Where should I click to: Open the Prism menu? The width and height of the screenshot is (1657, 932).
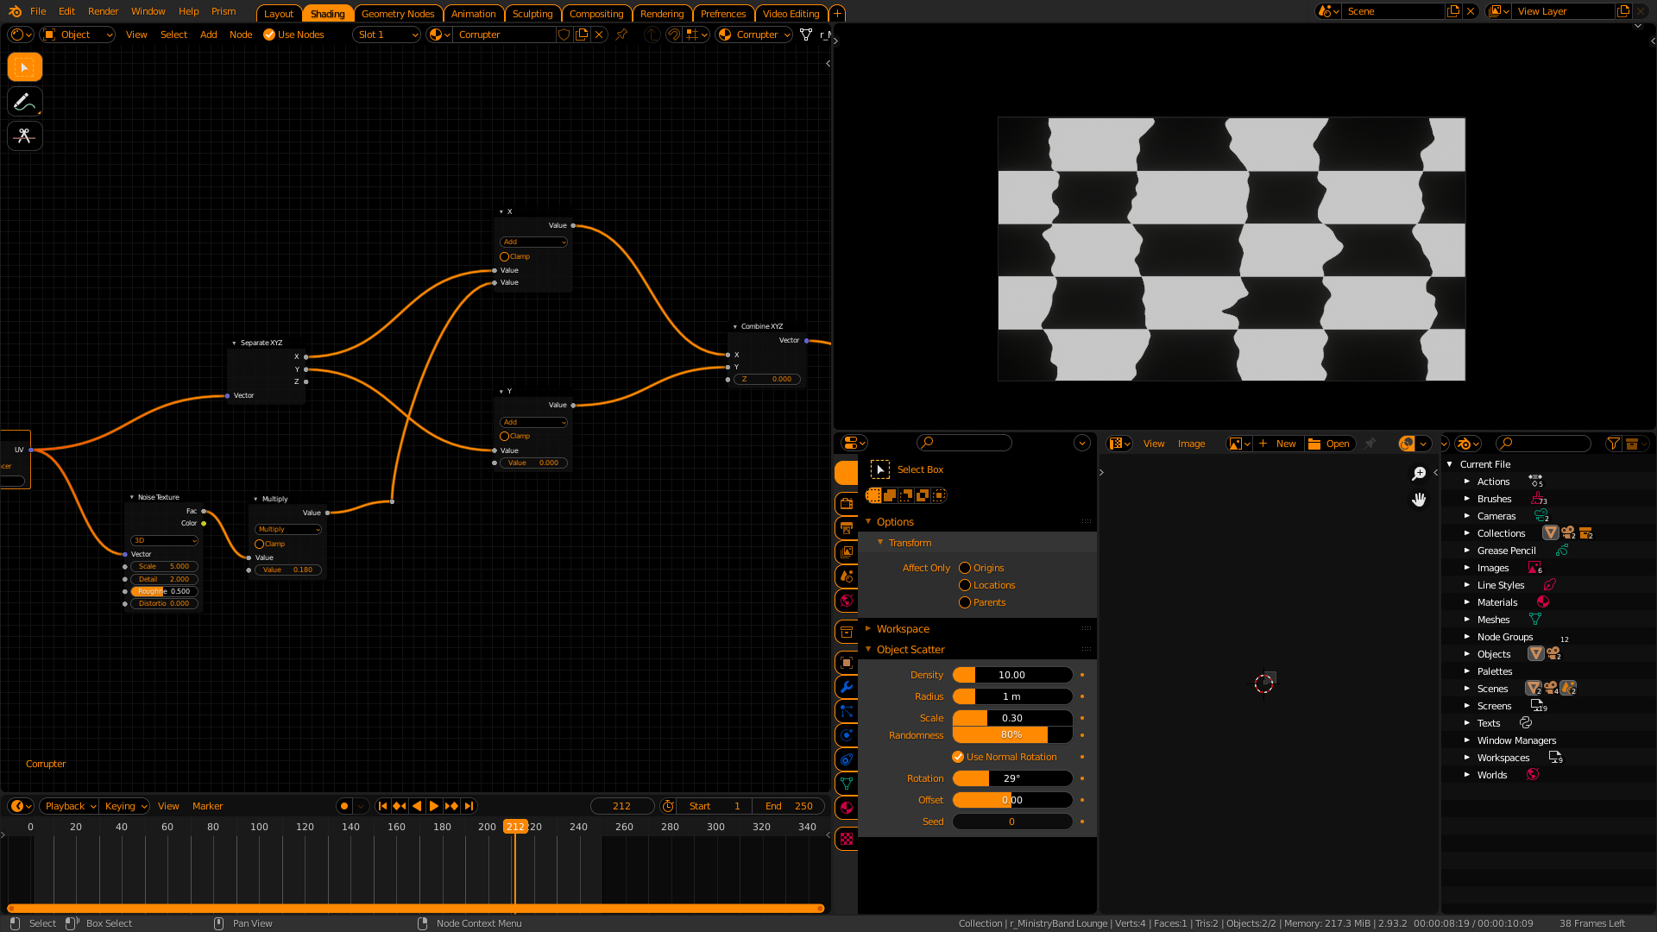(224, 11)
